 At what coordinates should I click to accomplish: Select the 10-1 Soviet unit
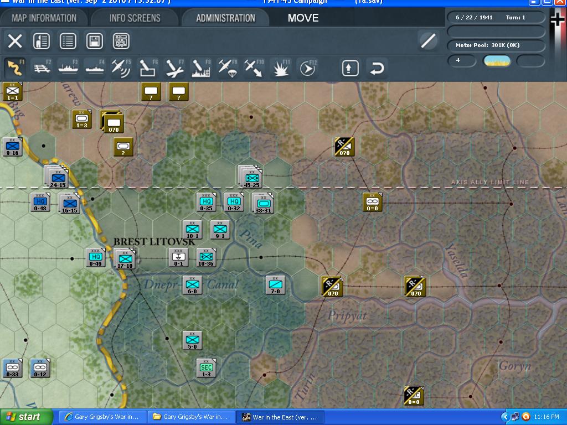click(192, 230)
